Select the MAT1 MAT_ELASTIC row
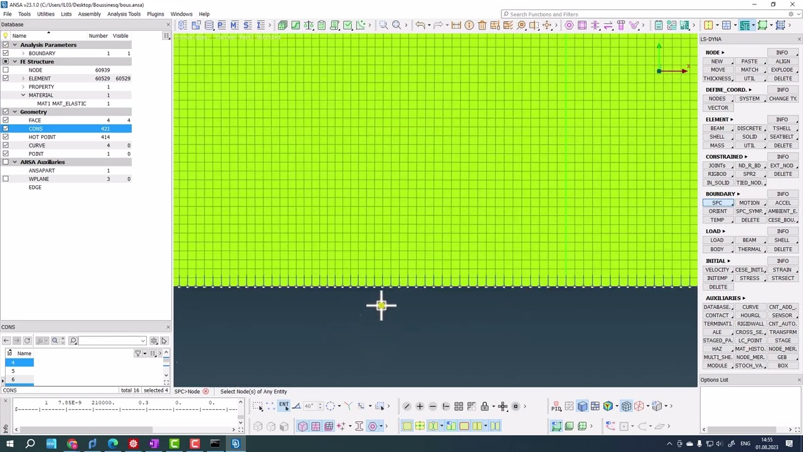Image resolution: width=803 pixels, height=452 pixels. pos(61,104)
